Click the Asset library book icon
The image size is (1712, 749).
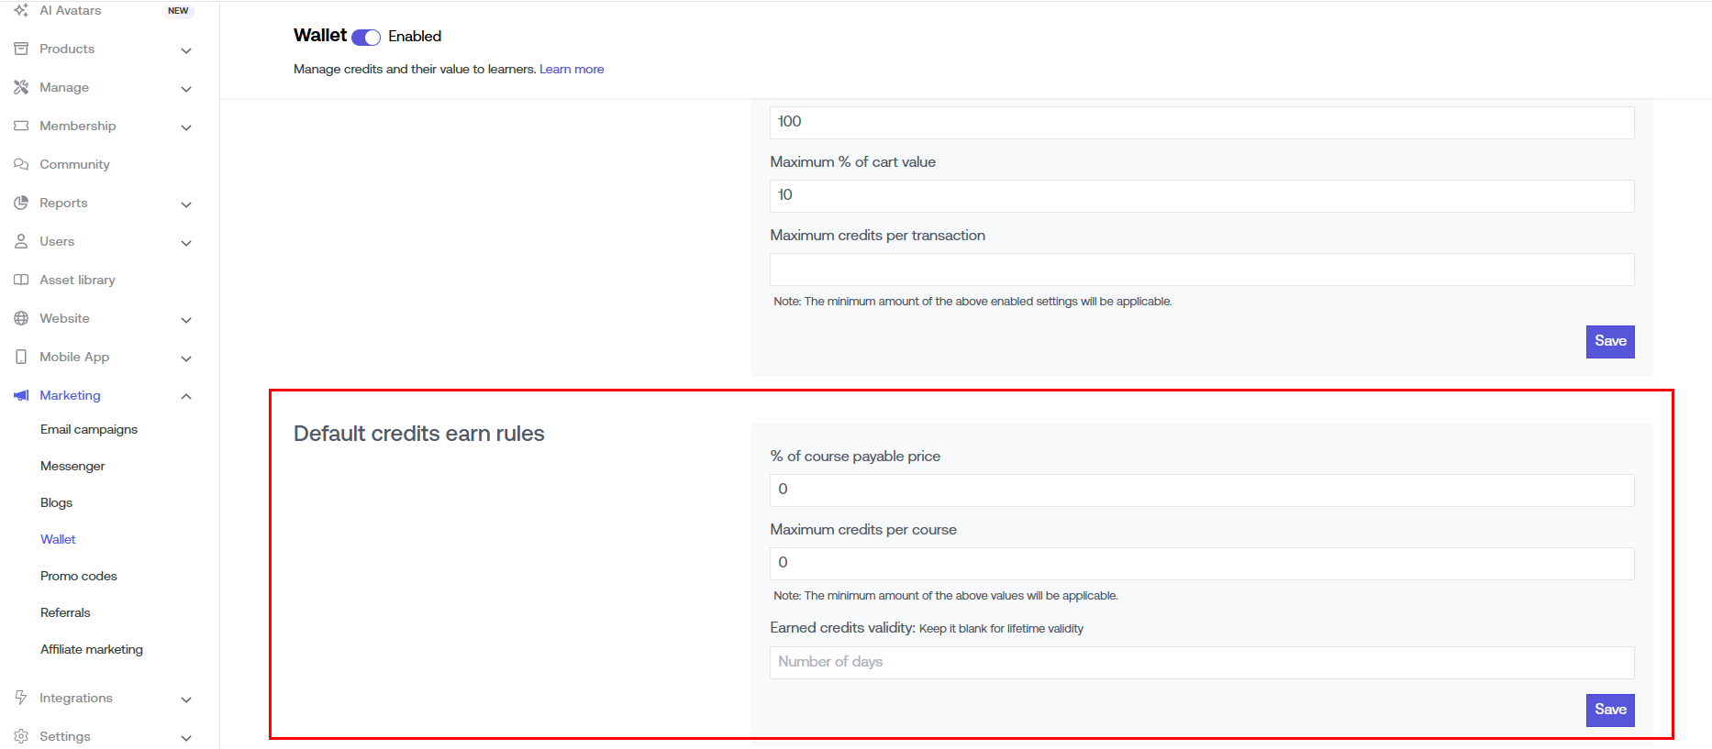tap(21, 280)
